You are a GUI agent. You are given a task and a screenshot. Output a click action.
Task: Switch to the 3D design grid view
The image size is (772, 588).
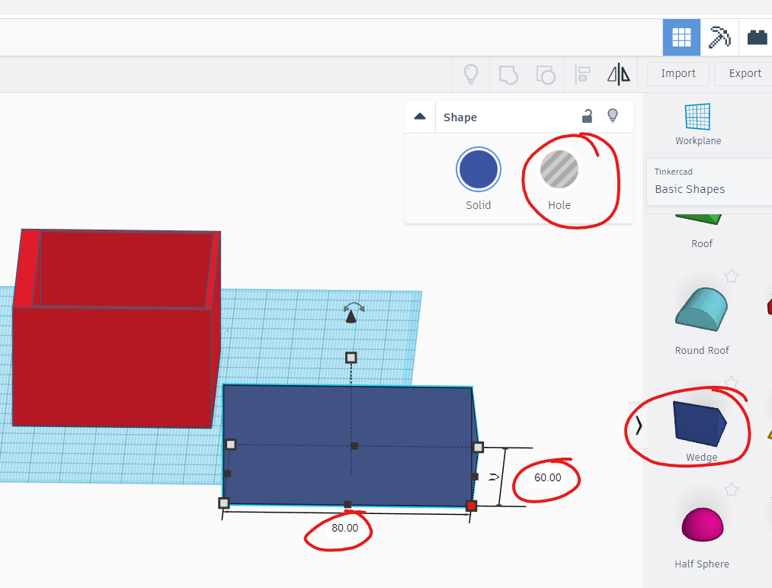[681, 37]
